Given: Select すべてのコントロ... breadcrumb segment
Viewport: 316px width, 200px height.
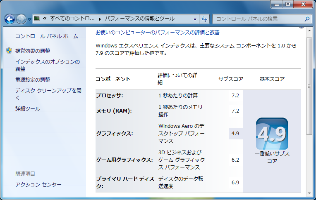Looking at the screenshot, I should (x=72, y=19).
